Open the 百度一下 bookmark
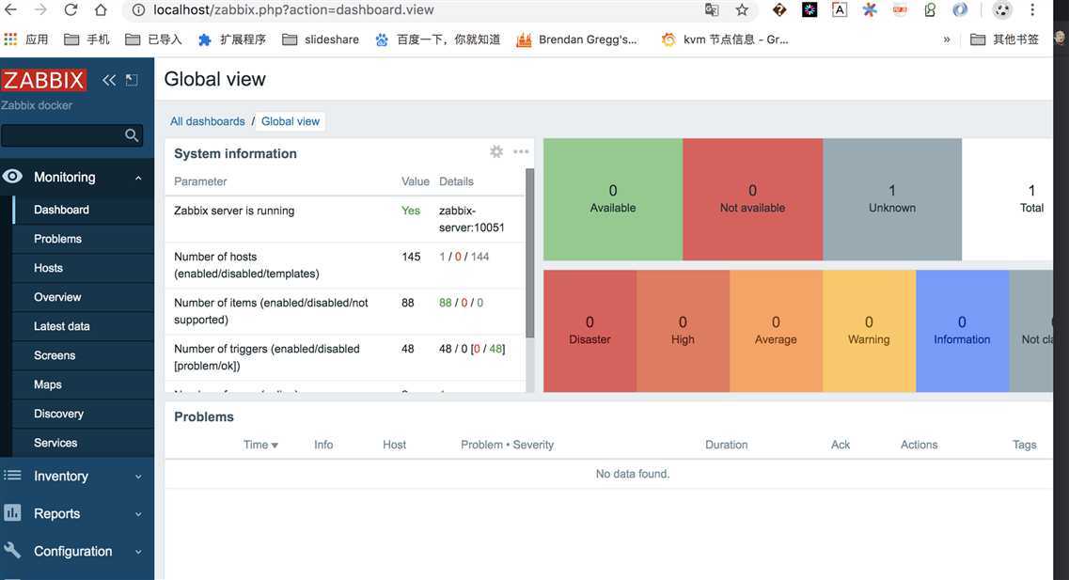The height and width of the screenshot is (580, 1069). [x=437, y=39]
